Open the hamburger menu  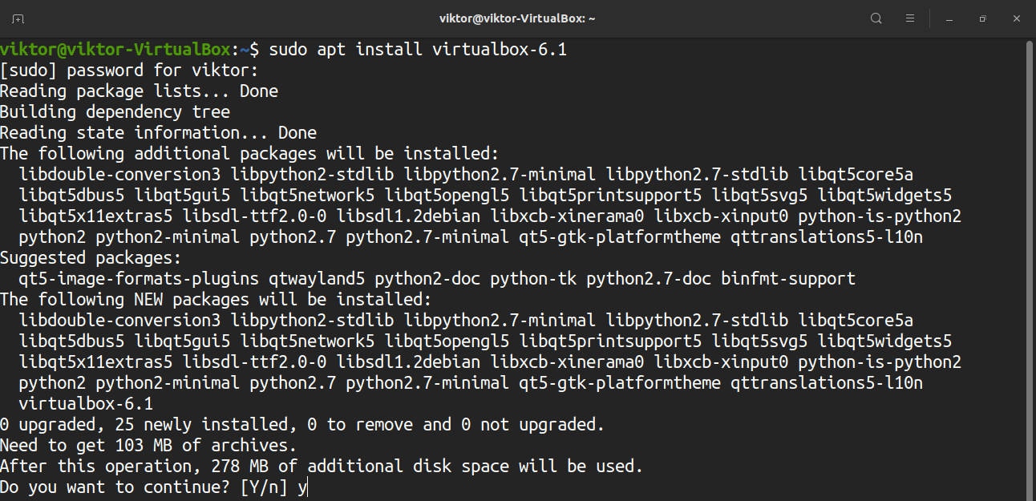[x=910, y=18]
